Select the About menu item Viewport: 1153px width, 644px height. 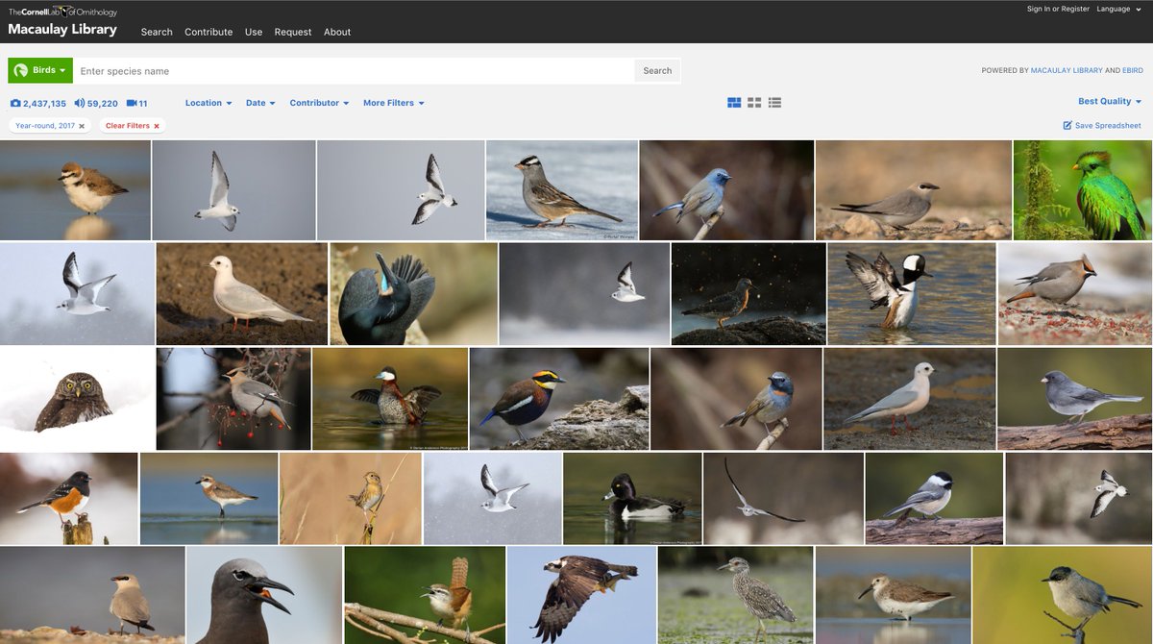[x=337, y=32]
